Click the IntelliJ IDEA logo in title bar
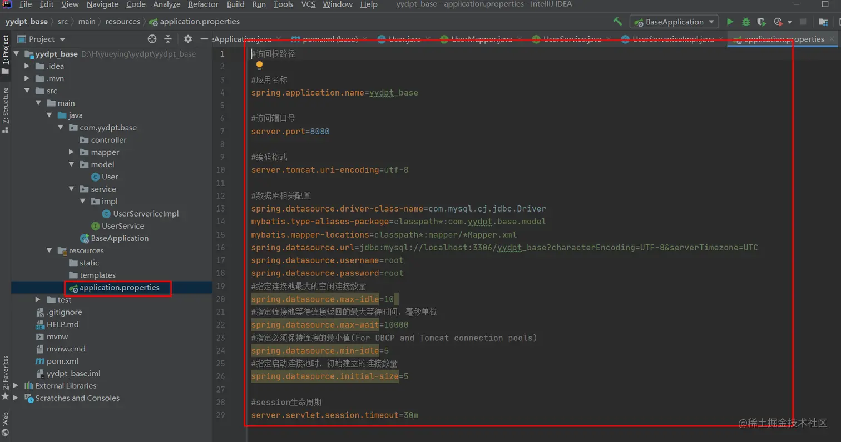The image size is (841, 442). (x=6, y=4)
